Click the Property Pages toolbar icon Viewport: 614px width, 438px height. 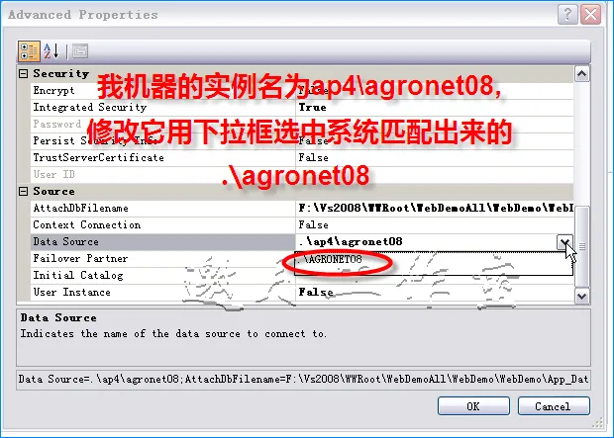coord(80,51)
